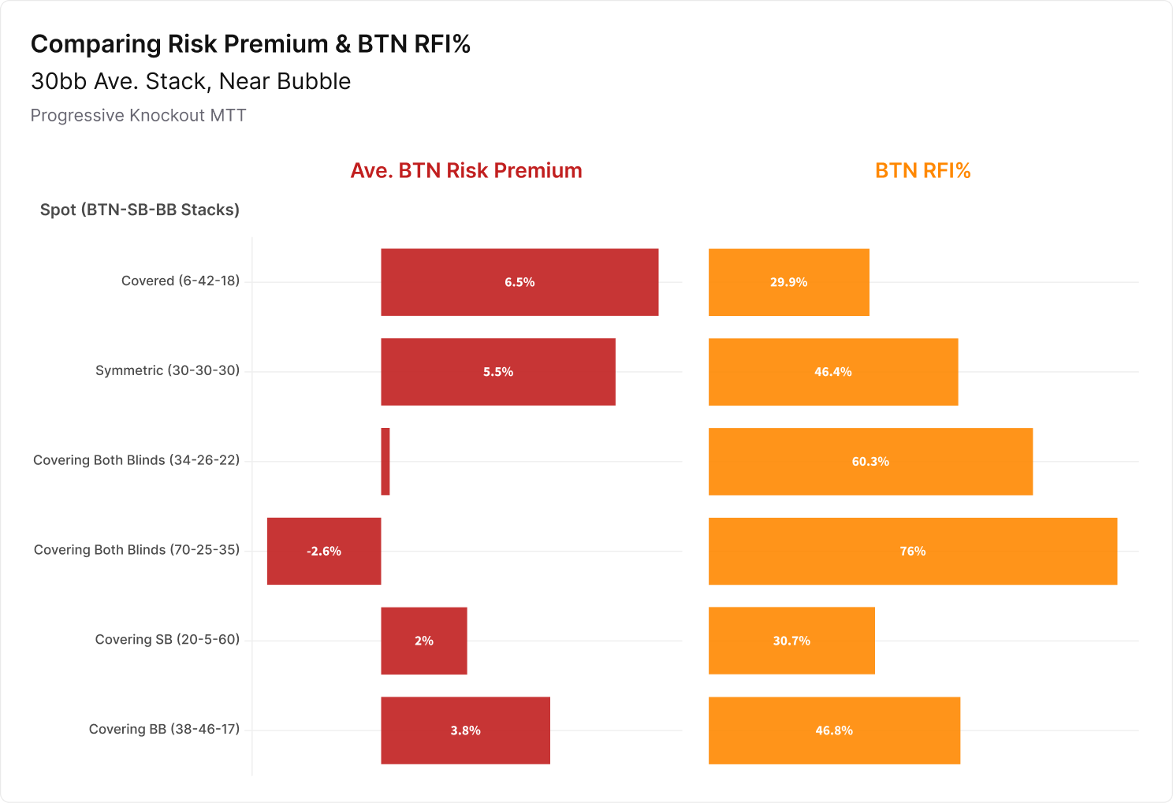This screenshot has width=1173, height=803.
Task: Click the BTN RFI% column heading
Action: [923, 171]
